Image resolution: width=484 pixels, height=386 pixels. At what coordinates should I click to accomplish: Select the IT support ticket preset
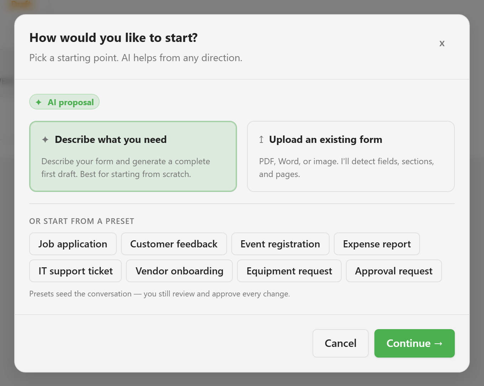75,271
